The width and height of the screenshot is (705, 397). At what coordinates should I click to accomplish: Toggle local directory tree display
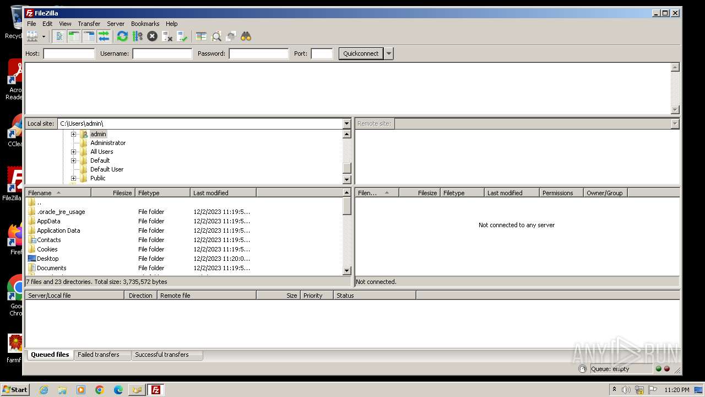point(74,36)
